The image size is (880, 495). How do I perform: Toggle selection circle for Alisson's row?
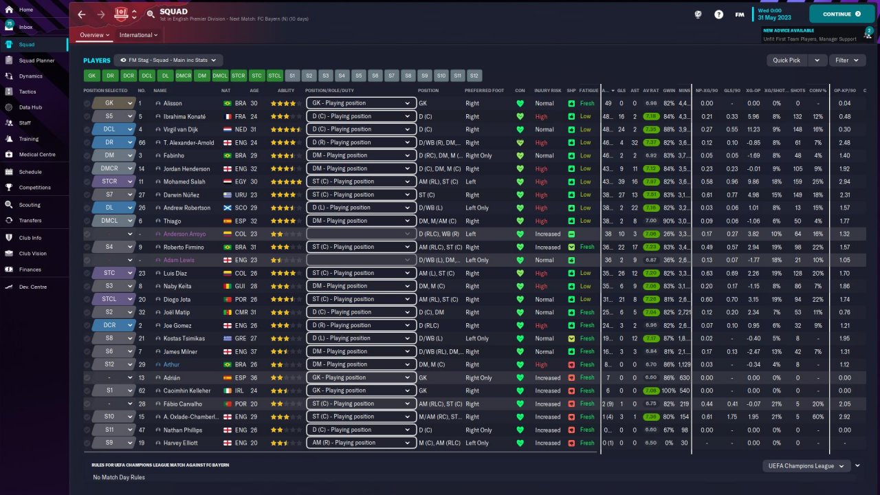tap(87, 103)
